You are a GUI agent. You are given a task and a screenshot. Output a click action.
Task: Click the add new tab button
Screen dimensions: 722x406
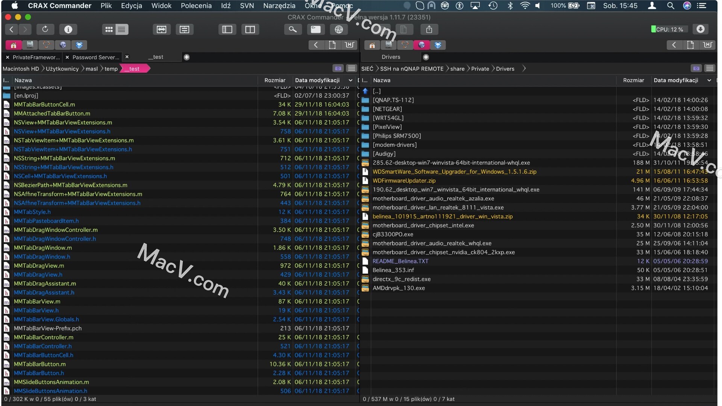[x=187, y=56]
